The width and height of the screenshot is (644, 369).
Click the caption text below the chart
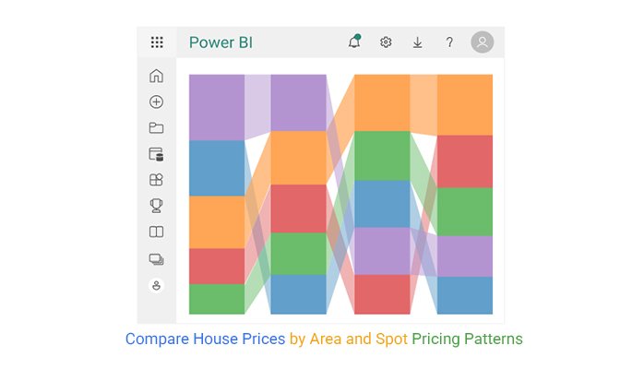[324, 339]
